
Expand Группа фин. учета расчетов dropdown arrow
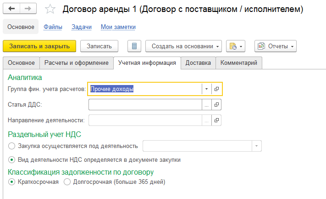(206, 89)
